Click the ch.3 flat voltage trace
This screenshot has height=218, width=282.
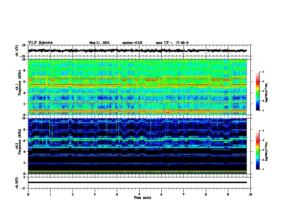coord(137,182)
